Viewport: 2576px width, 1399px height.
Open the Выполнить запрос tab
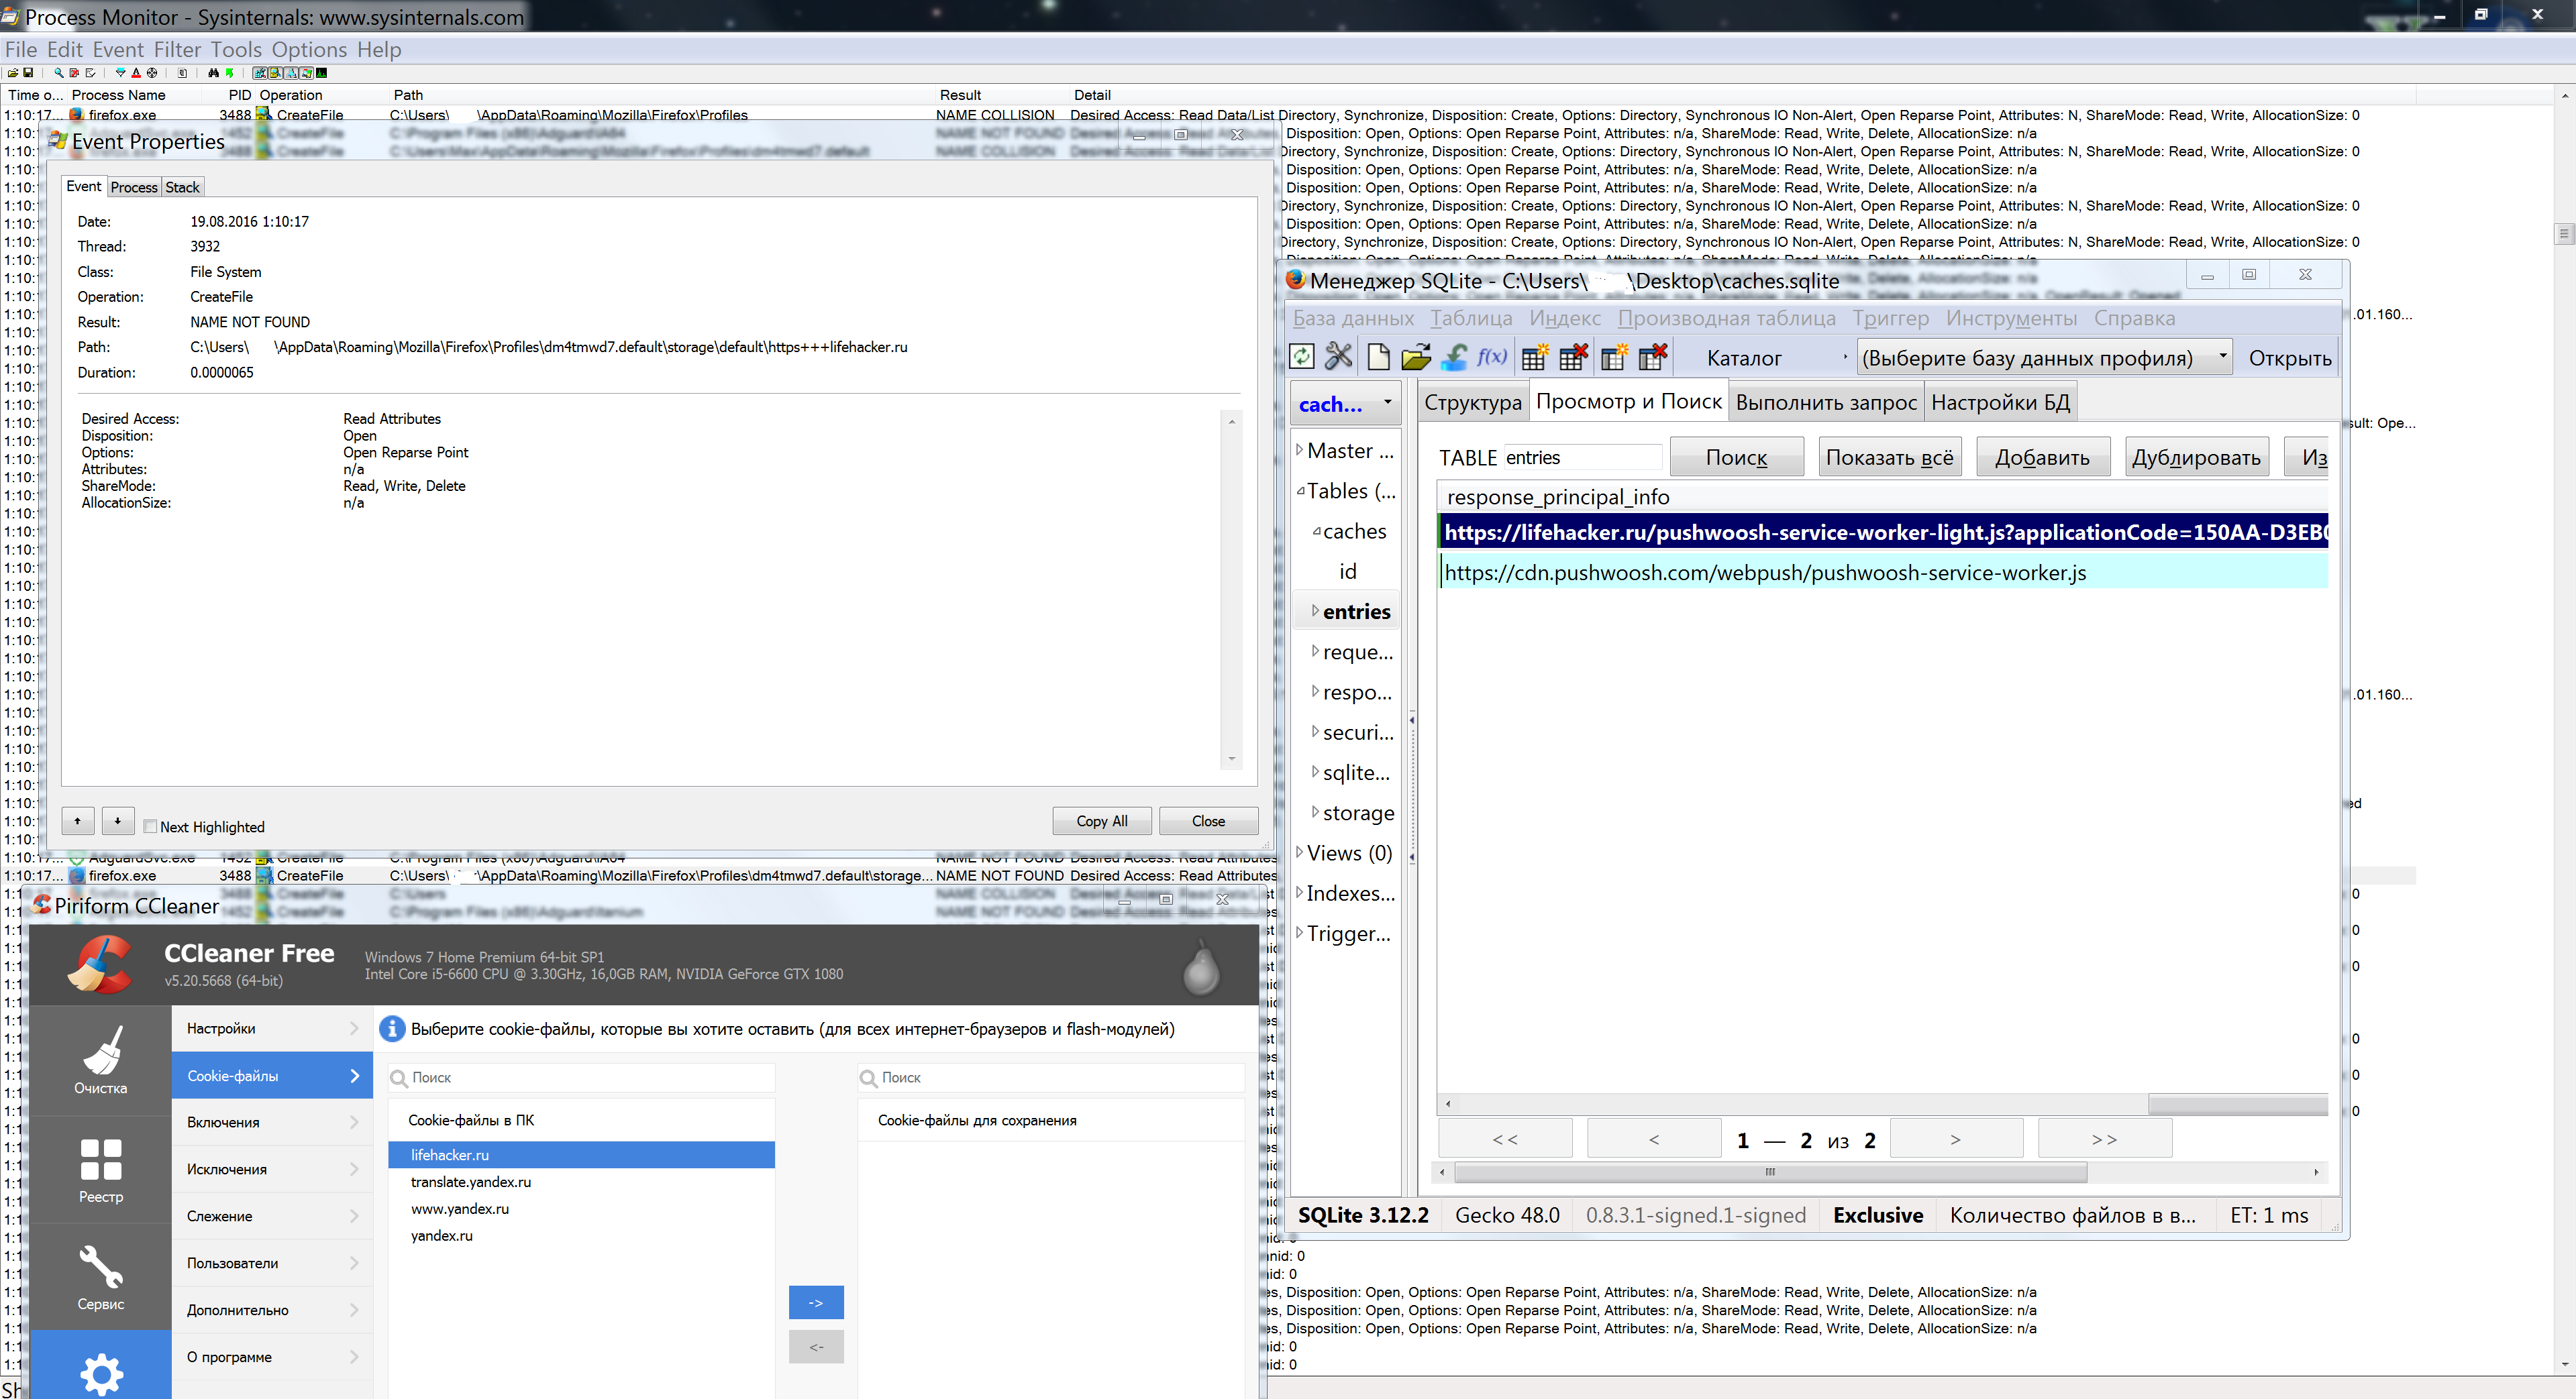click(x=1825, y=402)
